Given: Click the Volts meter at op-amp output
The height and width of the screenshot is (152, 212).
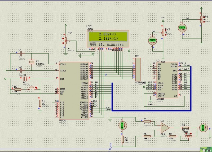Looking at the screenshot, I should point(203,127).
